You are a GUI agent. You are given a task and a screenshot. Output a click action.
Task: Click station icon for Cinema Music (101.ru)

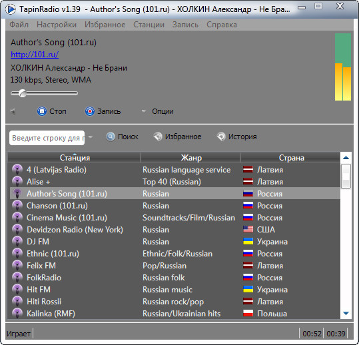[17, 218]
